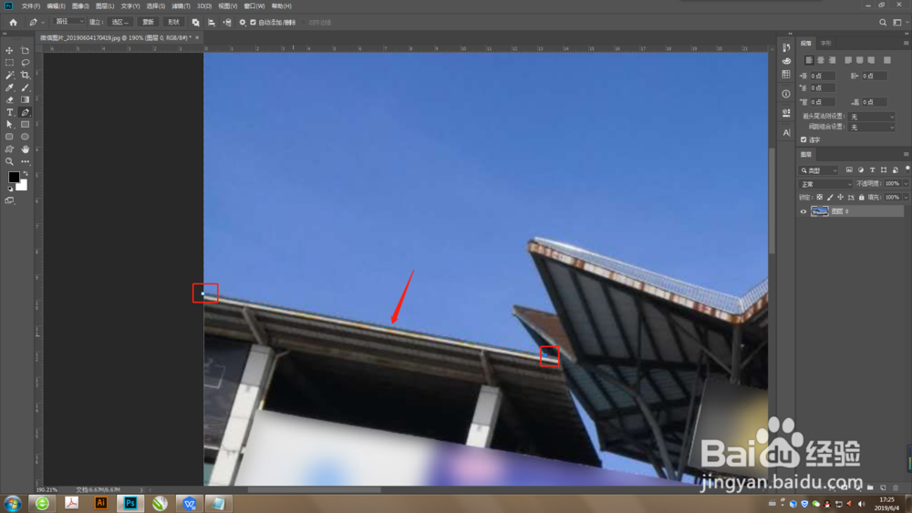The image size is (912, 513).
Task: Select the Gradient tool
Action: click(25, 100)
